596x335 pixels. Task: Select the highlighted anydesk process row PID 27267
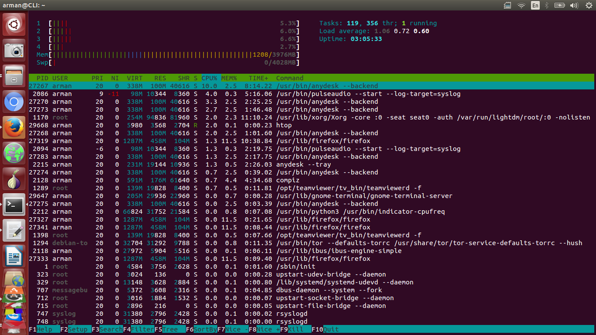click(312, 86)
